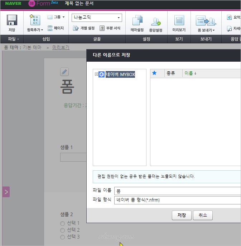
Task: Click the Save floppy disk icon
Action: coord(12,20)
